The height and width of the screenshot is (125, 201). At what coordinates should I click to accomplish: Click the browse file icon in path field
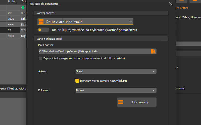(153, 51)
